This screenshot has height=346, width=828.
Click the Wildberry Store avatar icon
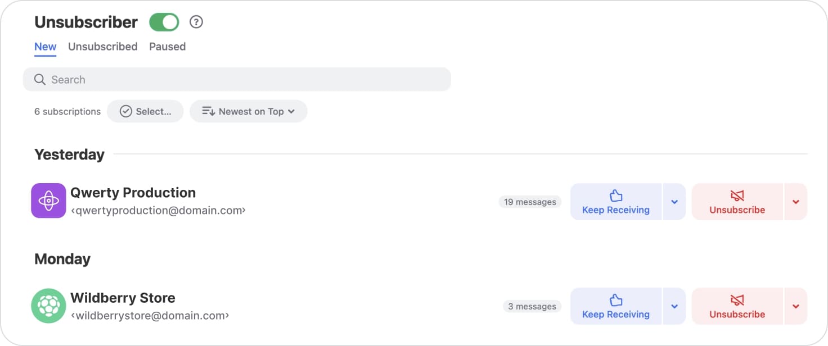click(x=48, y=306)
